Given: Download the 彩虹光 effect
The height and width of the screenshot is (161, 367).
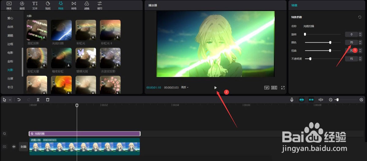Looking at the screenshot, I should point(93,37).
